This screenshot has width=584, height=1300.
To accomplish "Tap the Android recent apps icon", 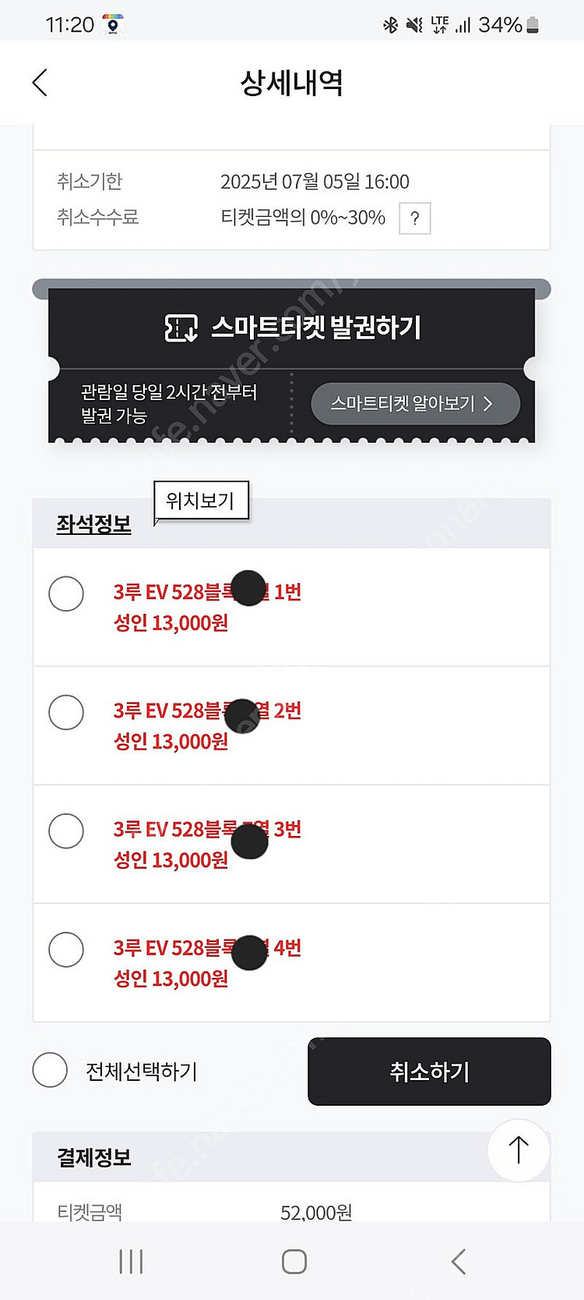I will click(x=131, y=1261).
